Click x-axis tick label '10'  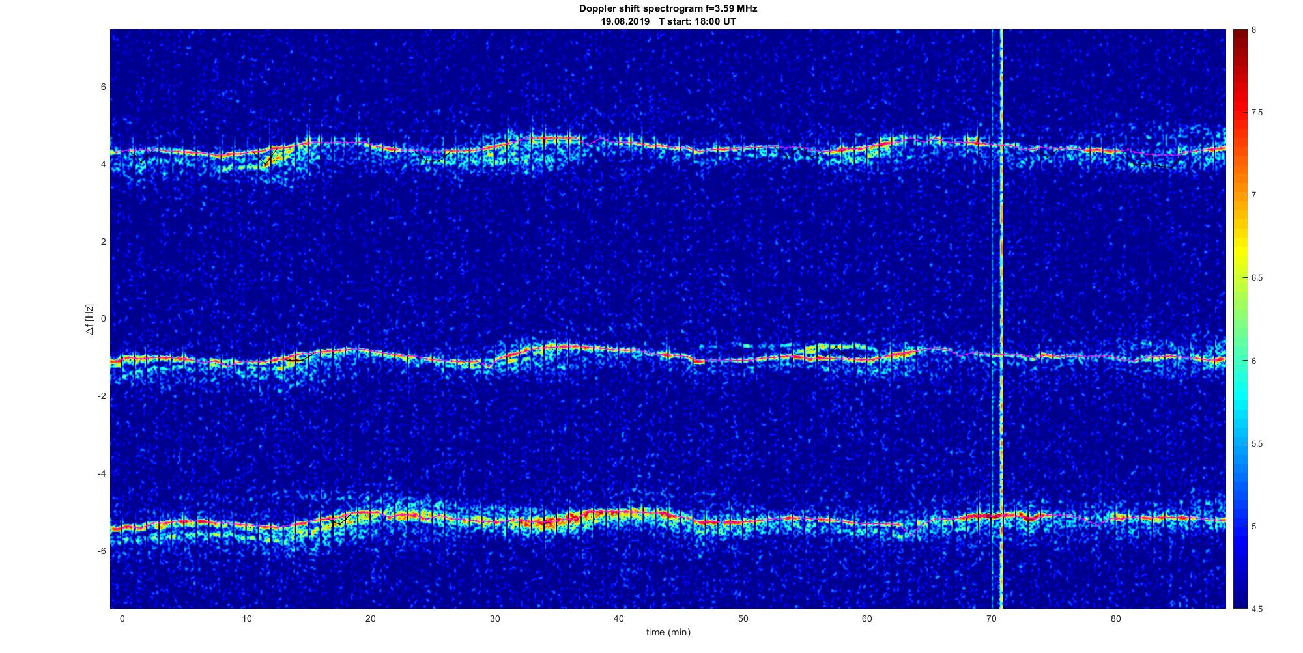pyautogui.click(x=246, y=618)
